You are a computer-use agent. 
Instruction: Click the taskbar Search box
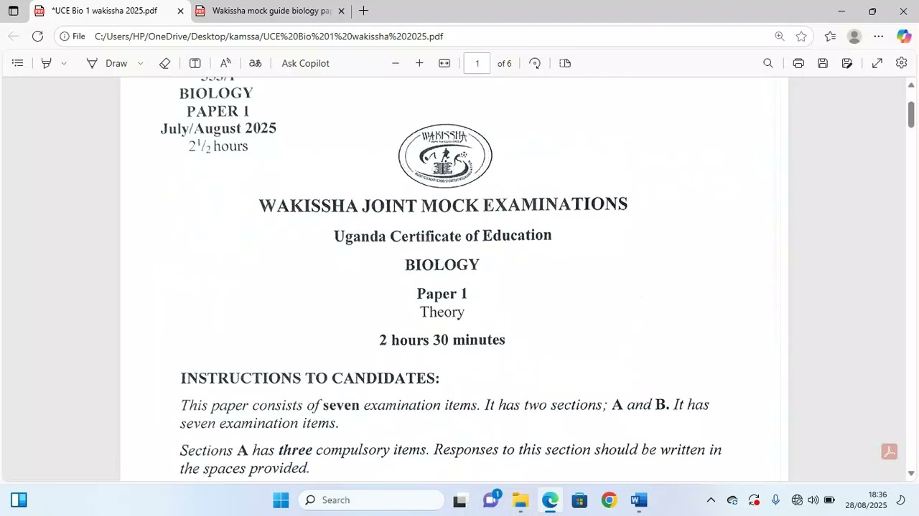click(371, 500)
